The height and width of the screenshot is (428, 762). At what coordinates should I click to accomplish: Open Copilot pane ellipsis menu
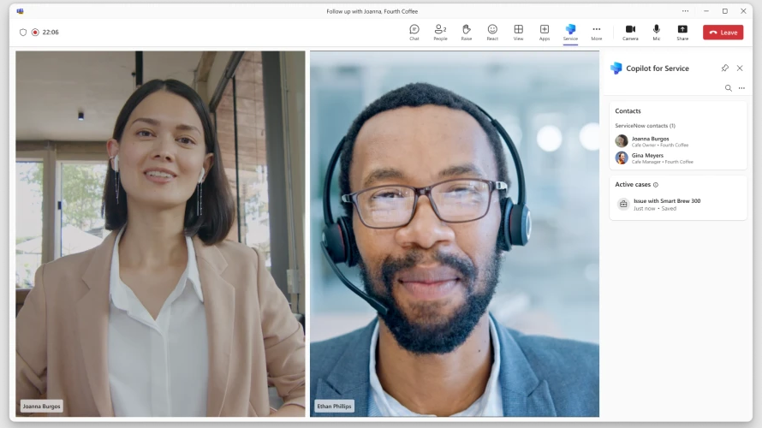coord(741,88)
